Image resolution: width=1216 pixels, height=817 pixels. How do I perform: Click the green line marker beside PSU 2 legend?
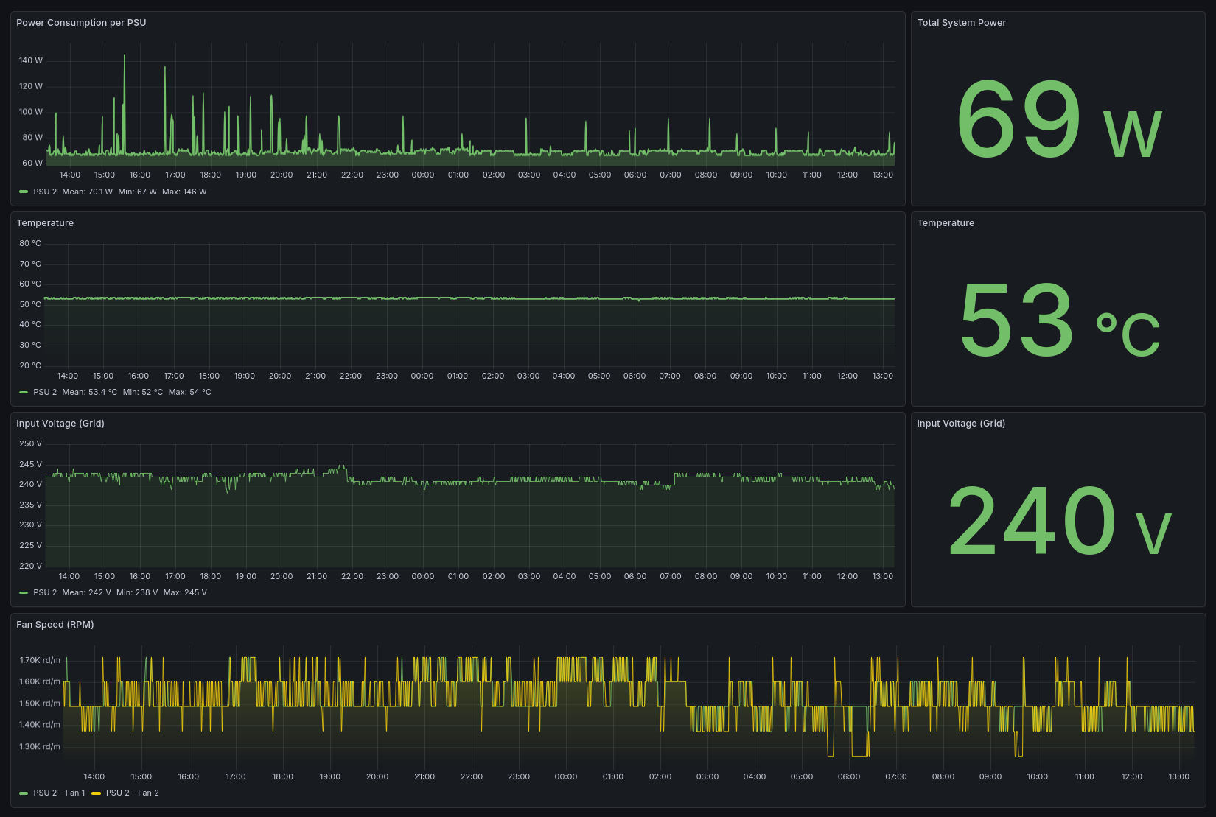tap(23, 191)
